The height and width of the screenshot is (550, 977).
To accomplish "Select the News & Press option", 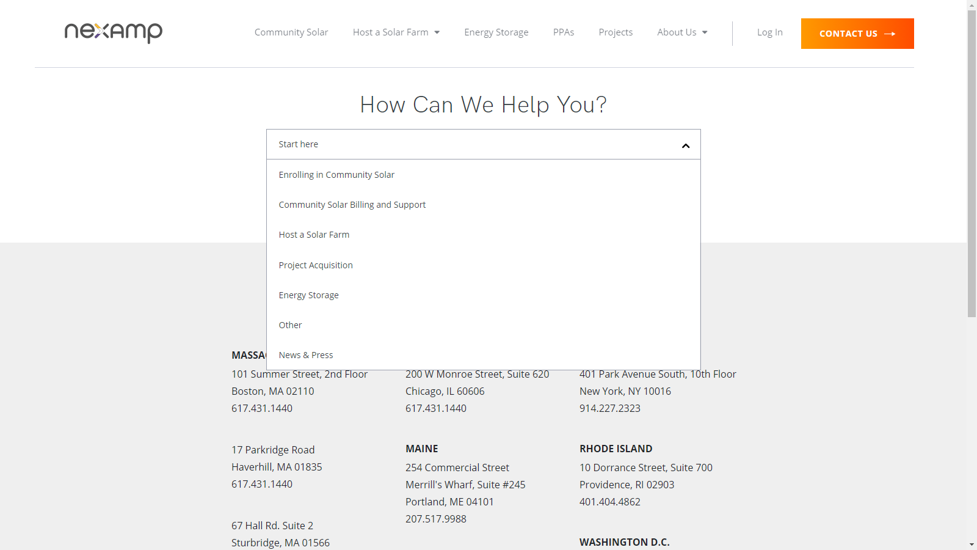I will click(x=484, y=355).
